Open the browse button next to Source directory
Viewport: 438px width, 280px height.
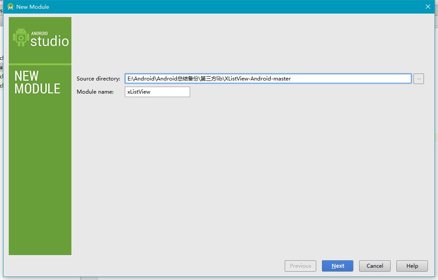click(x=418, y=79)
